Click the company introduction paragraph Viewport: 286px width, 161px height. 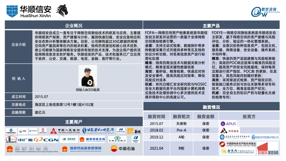tap(88, 46)
